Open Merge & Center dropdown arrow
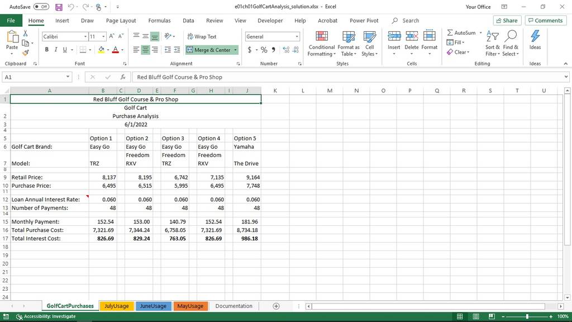Viewport: 572px width, 322px height. click(235, 50)
